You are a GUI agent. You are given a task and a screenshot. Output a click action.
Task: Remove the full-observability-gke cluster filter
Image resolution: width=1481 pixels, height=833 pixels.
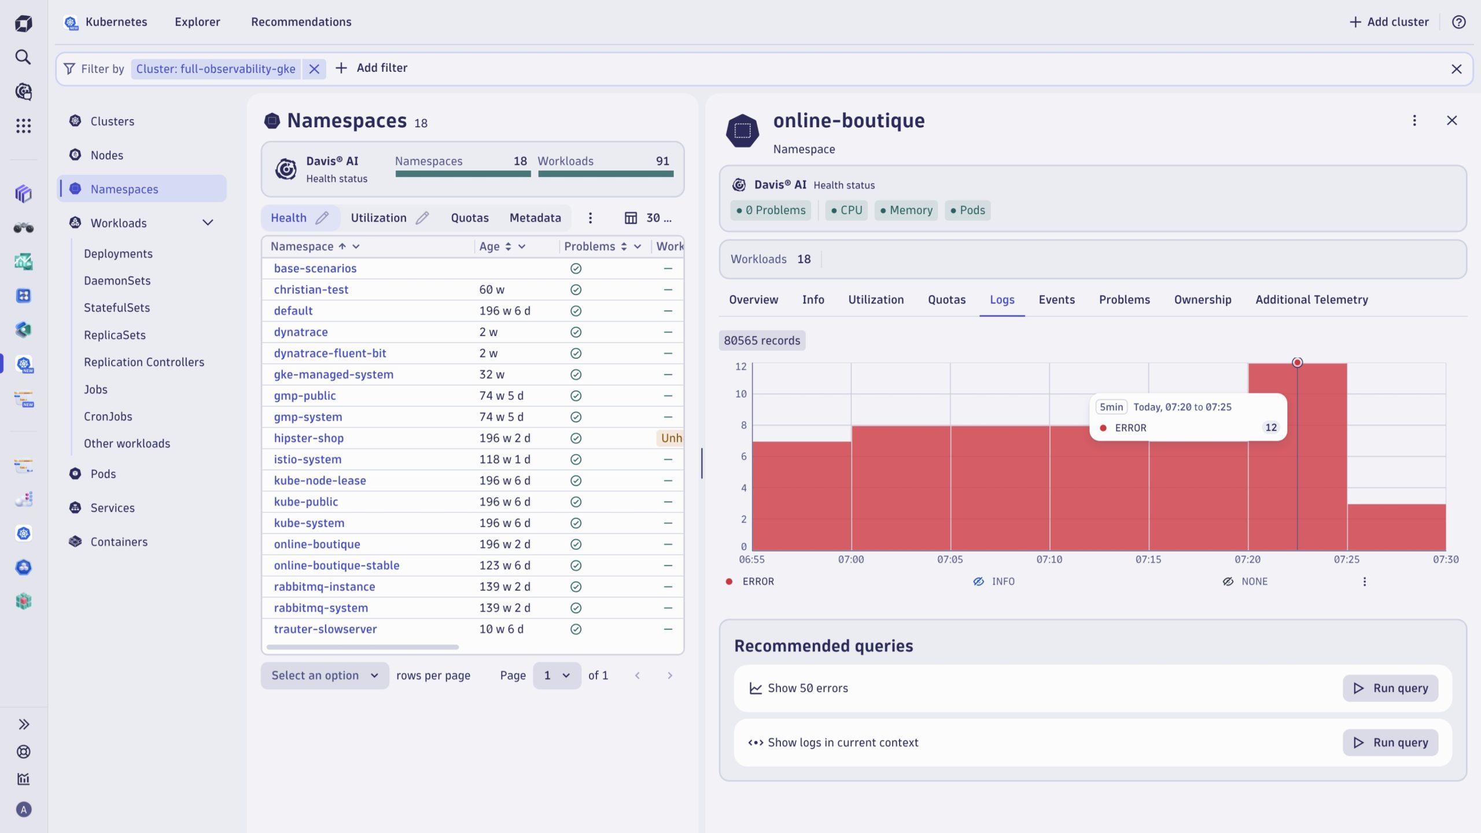tap(314, 69)
